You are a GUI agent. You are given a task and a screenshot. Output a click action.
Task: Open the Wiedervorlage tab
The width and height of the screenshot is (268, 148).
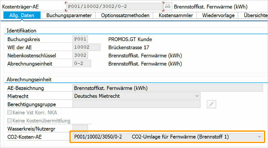(217, 15)
